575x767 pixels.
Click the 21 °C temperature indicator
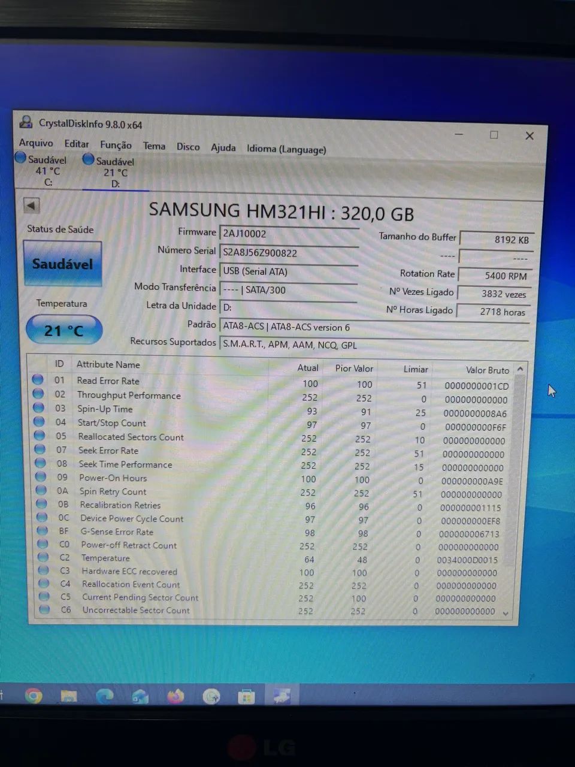(64, 330)
